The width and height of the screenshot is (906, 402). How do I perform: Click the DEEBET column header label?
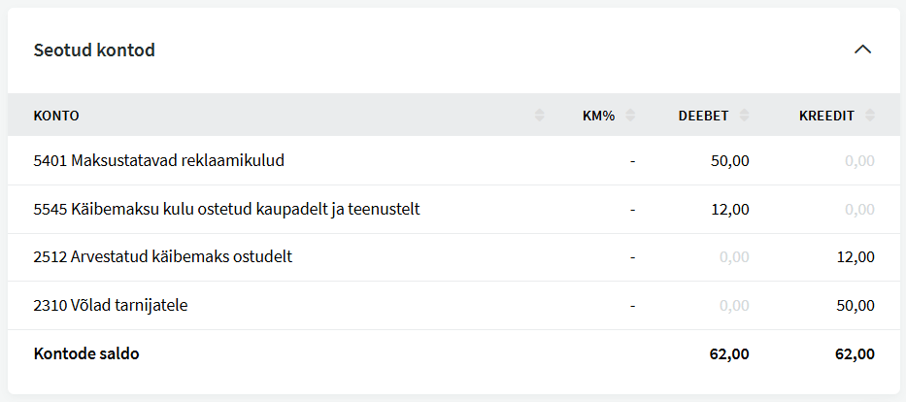[x=703, y=116]
